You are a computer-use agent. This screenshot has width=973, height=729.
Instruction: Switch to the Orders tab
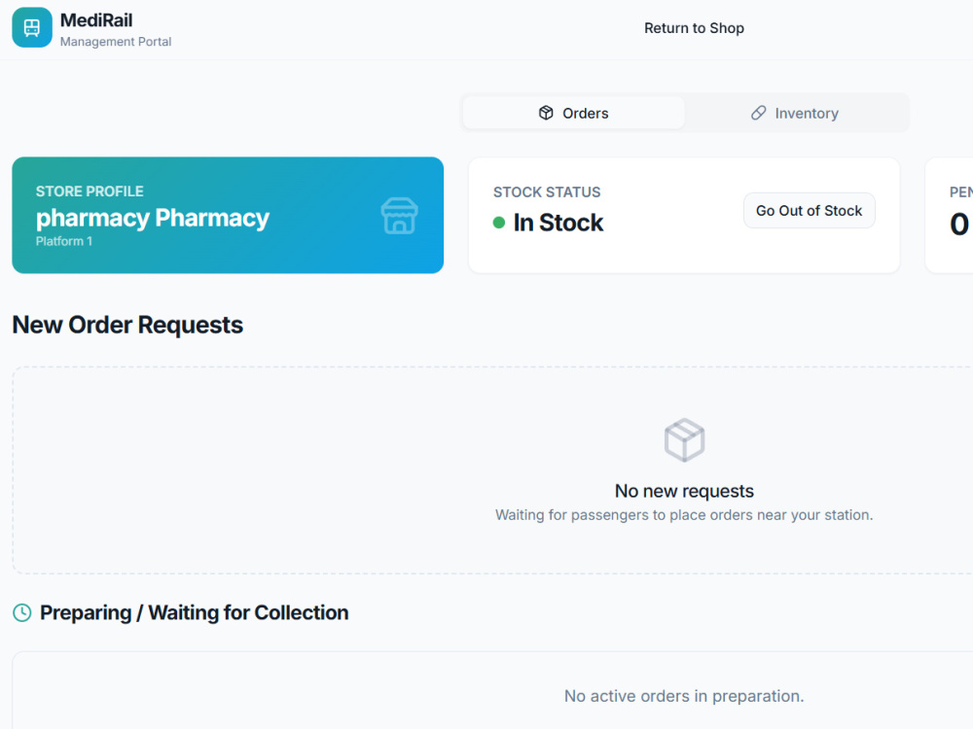coord(573,113)
